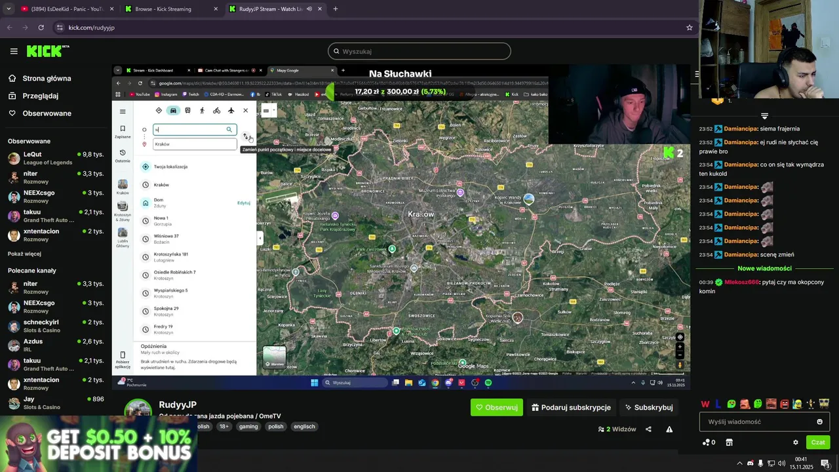Viewport: 839px width, 472px height.
Task: Open the 18+ tag
Action: (x=224, y=426)
